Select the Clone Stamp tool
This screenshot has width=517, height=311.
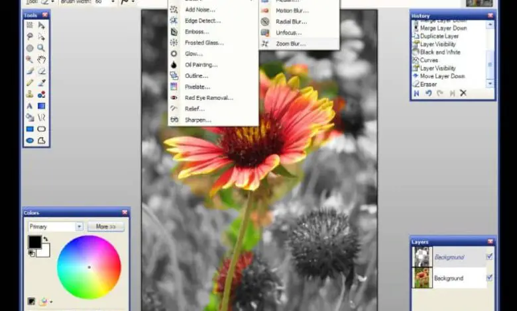click(x=30, y=95)
